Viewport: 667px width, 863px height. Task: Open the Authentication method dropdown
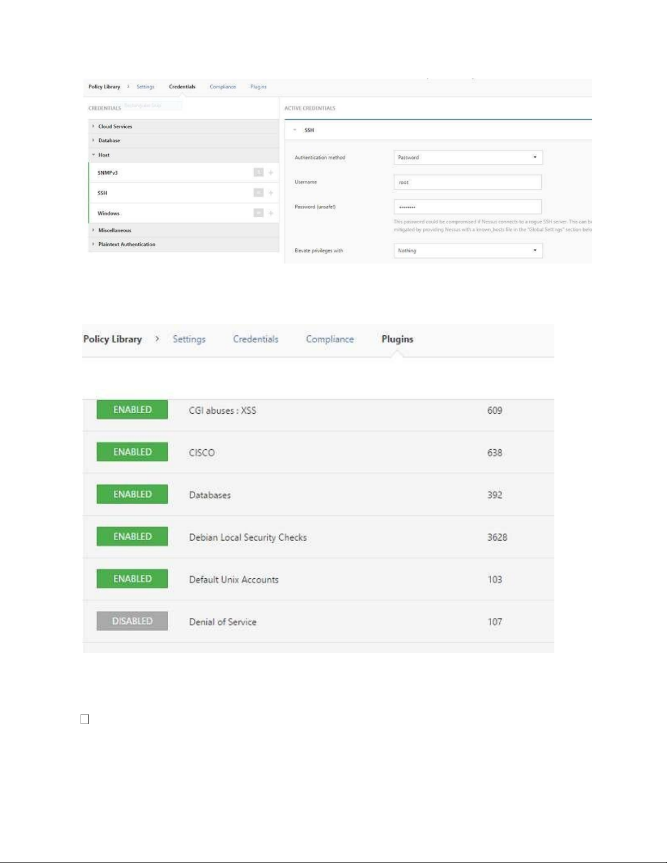468,157
